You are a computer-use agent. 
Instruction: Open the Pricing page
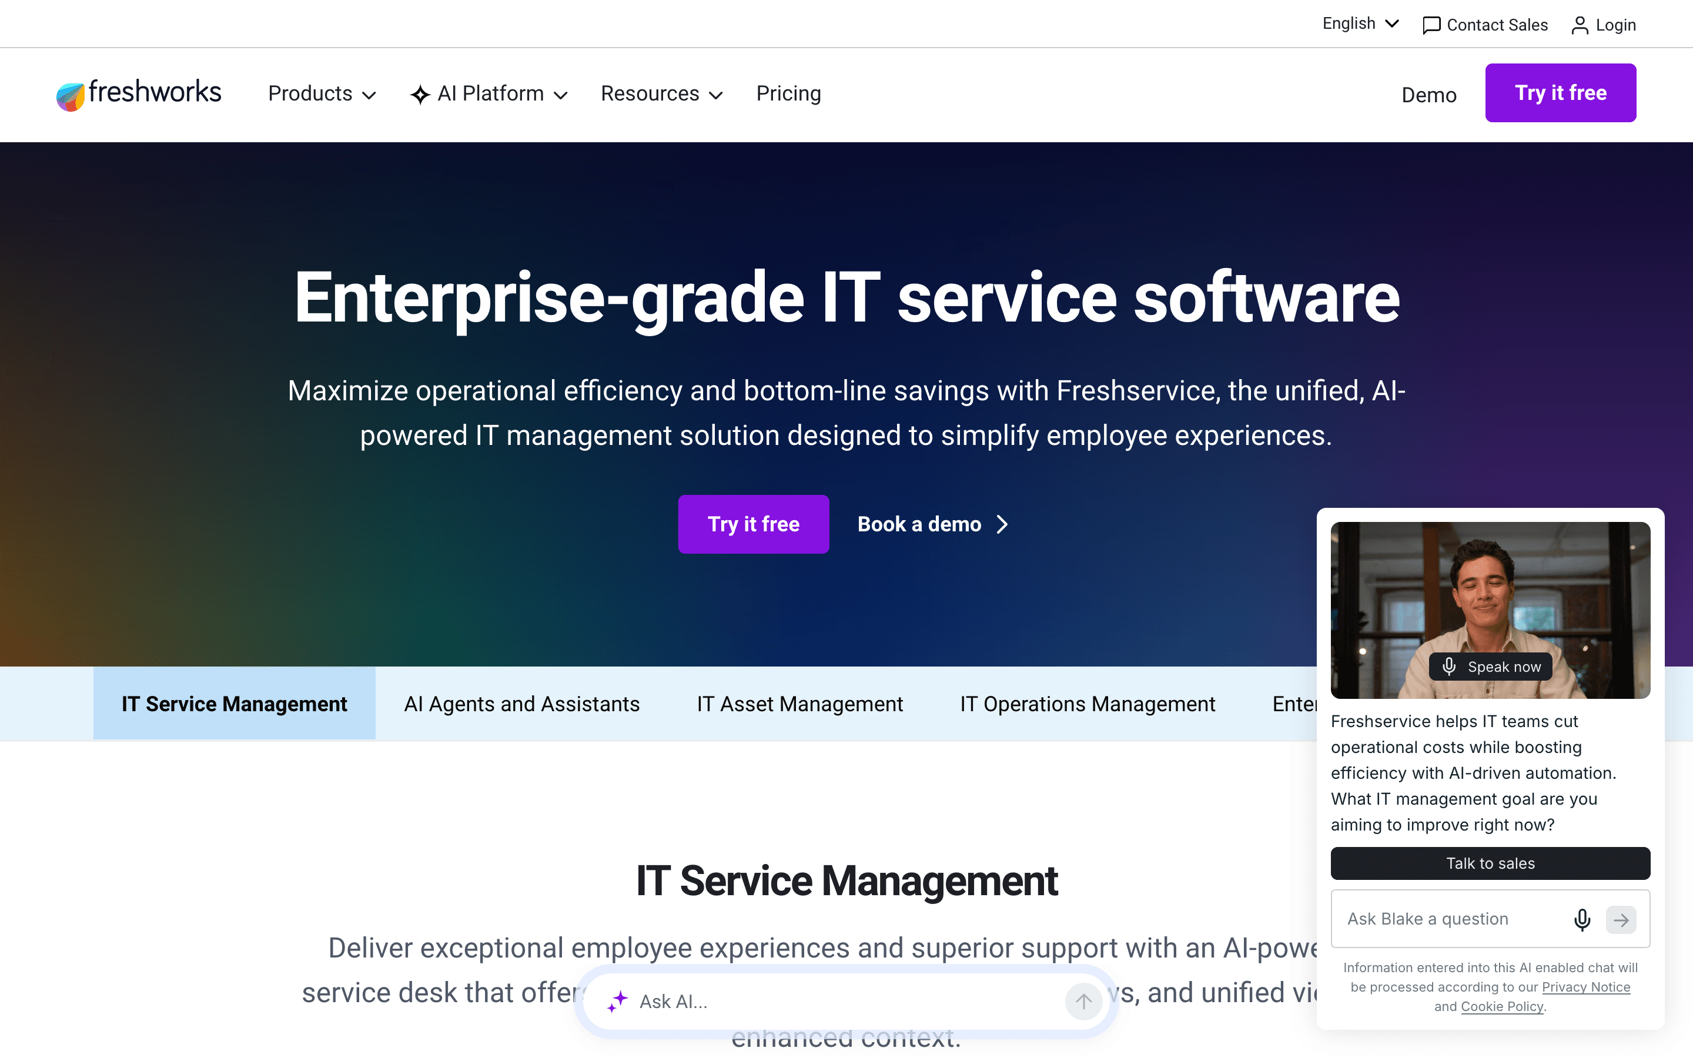[788, 94]
